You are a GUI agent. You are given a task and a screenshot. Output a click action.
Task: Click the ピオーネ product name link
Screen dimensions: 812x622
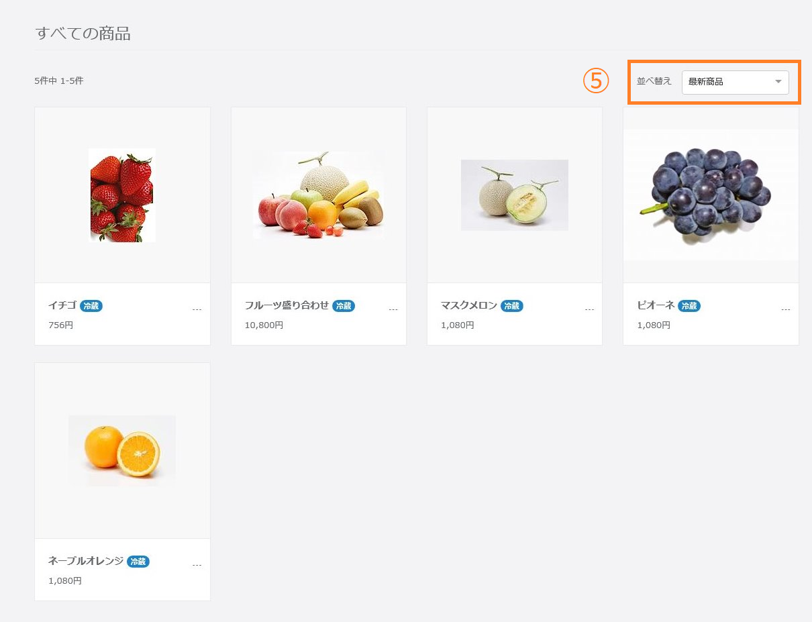pos(655,305)
